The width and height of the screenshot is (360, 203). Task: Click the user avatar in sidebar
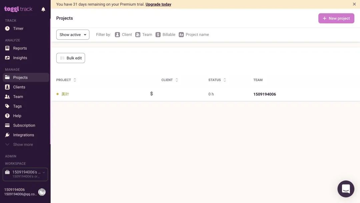point(42,192)
